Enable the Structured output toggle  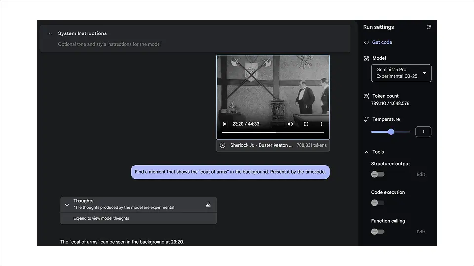coord(377,174)
